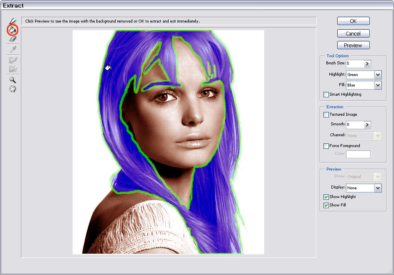The width and height of the screenshot is (394, 275).
Task: Uncheck Show Fill option
Action: click(326, 205)
